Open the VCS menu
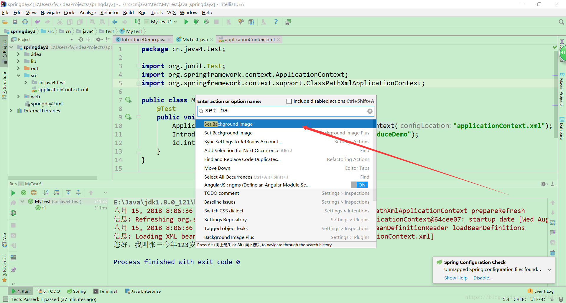The width and height of the screenshot is (566, 303). (x=171, y=12)
